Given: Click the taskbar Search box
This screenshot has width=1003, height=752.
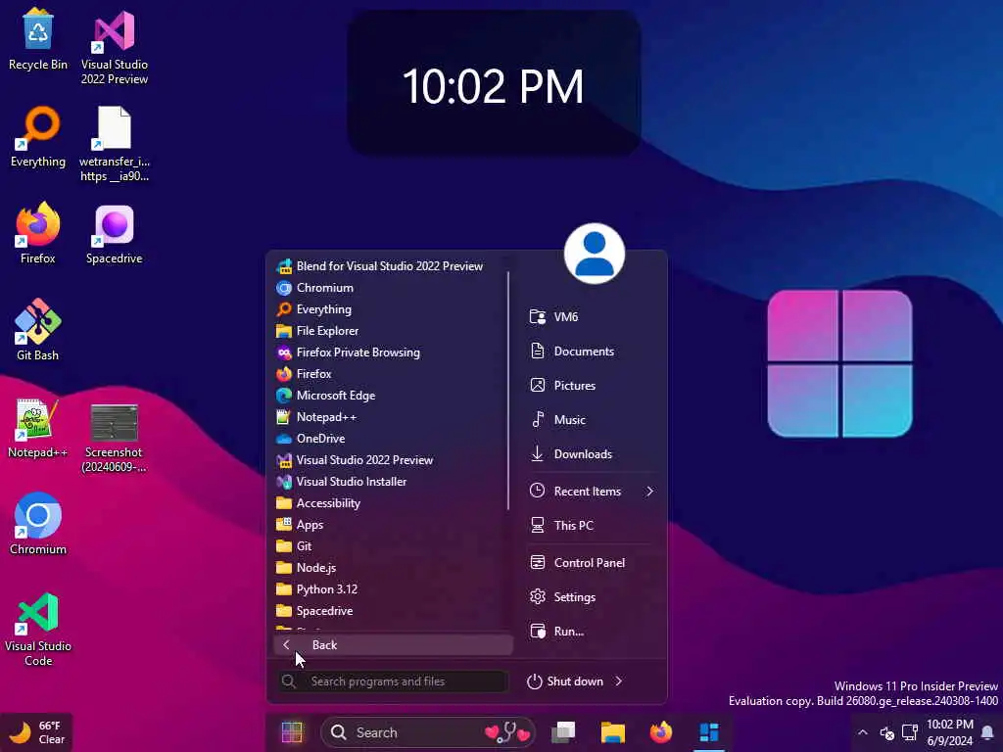Looking at the screenshot, I should pyautogui.click(x=427, y=732).
